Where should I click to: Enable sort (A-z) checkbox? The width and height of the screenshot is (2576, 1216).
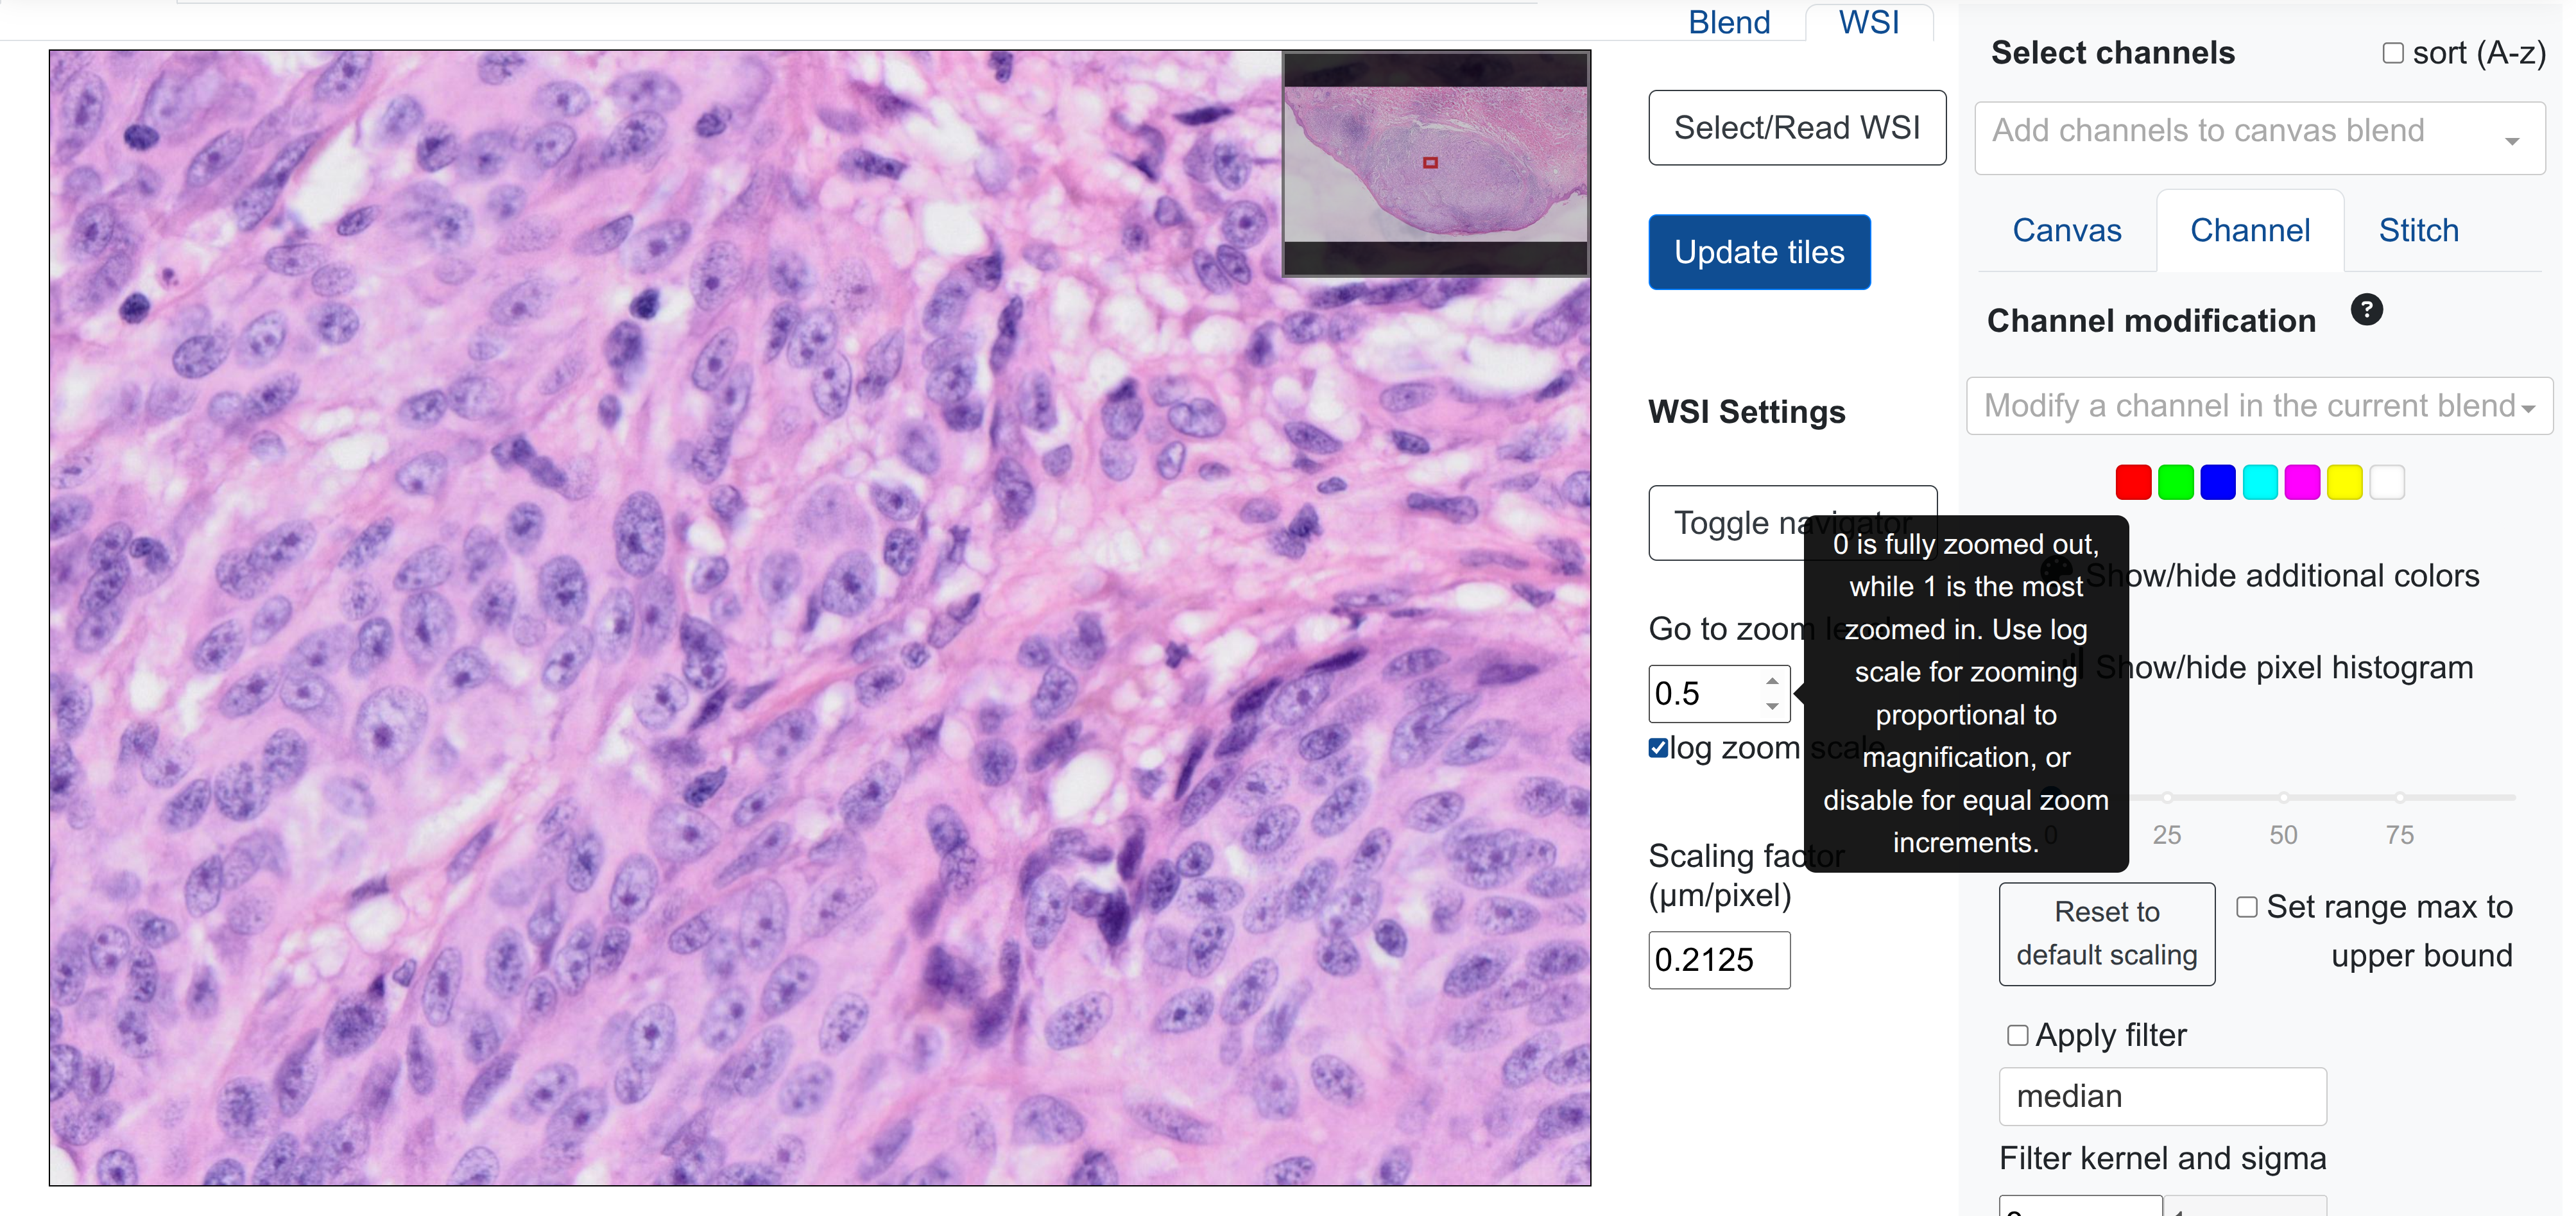coord(2392,53)
